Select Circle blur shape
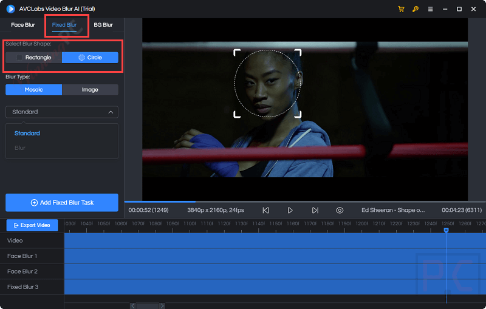The height and width of the screenshot is (309, 486). 90,58
